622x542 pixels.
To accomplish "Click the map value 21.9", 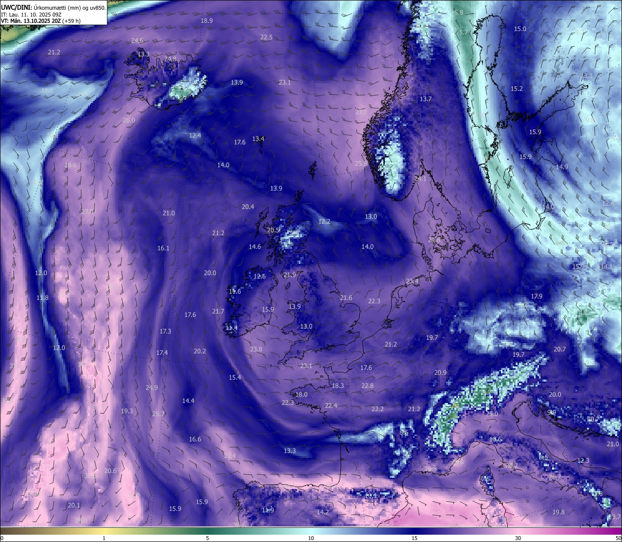I will click(x=290, y=275).
